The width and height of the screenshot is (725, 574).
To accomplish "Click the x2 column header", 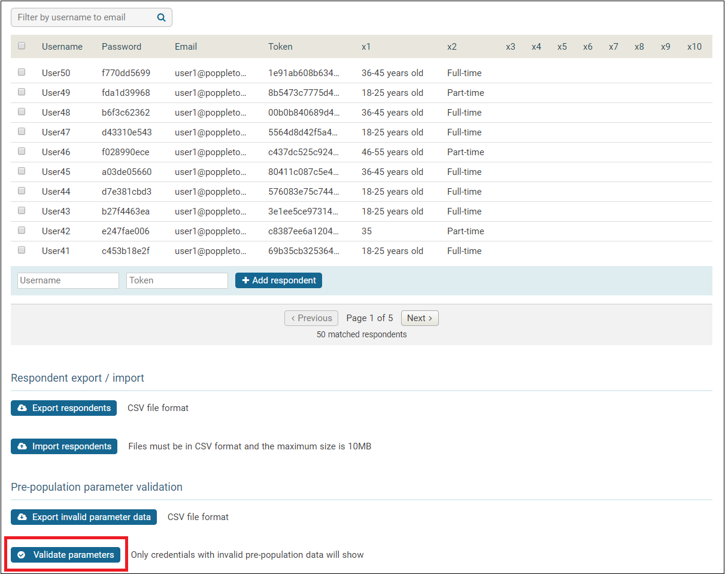I will [x=452, y=47].
